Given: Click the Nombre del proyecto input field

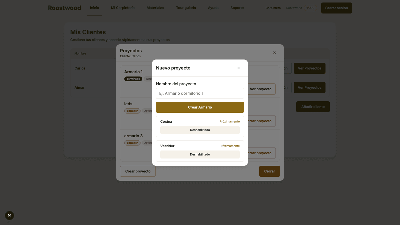Looking at the screenshot, I should click(x=200, y=93).
